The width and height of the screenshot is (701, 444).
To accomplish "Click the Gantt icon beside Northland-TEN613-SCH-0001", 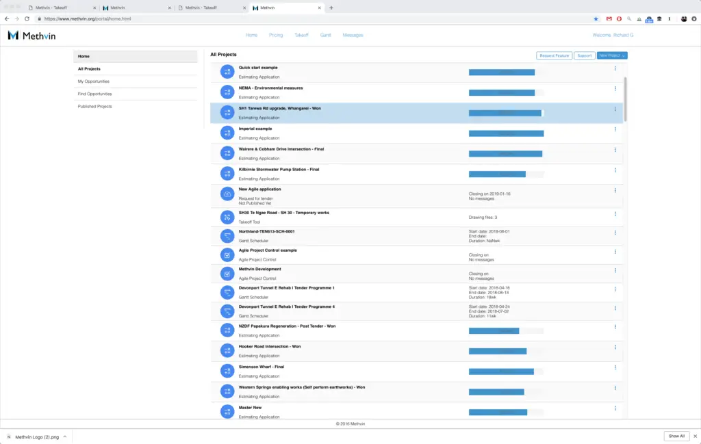I will [x=227, y=236].
